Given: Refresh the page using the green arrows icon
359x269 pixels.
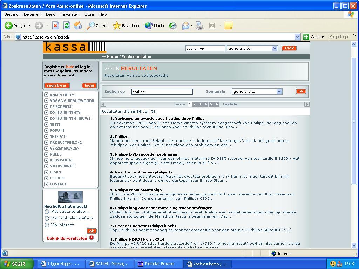Looking at the screenshot, I should 67,26.
